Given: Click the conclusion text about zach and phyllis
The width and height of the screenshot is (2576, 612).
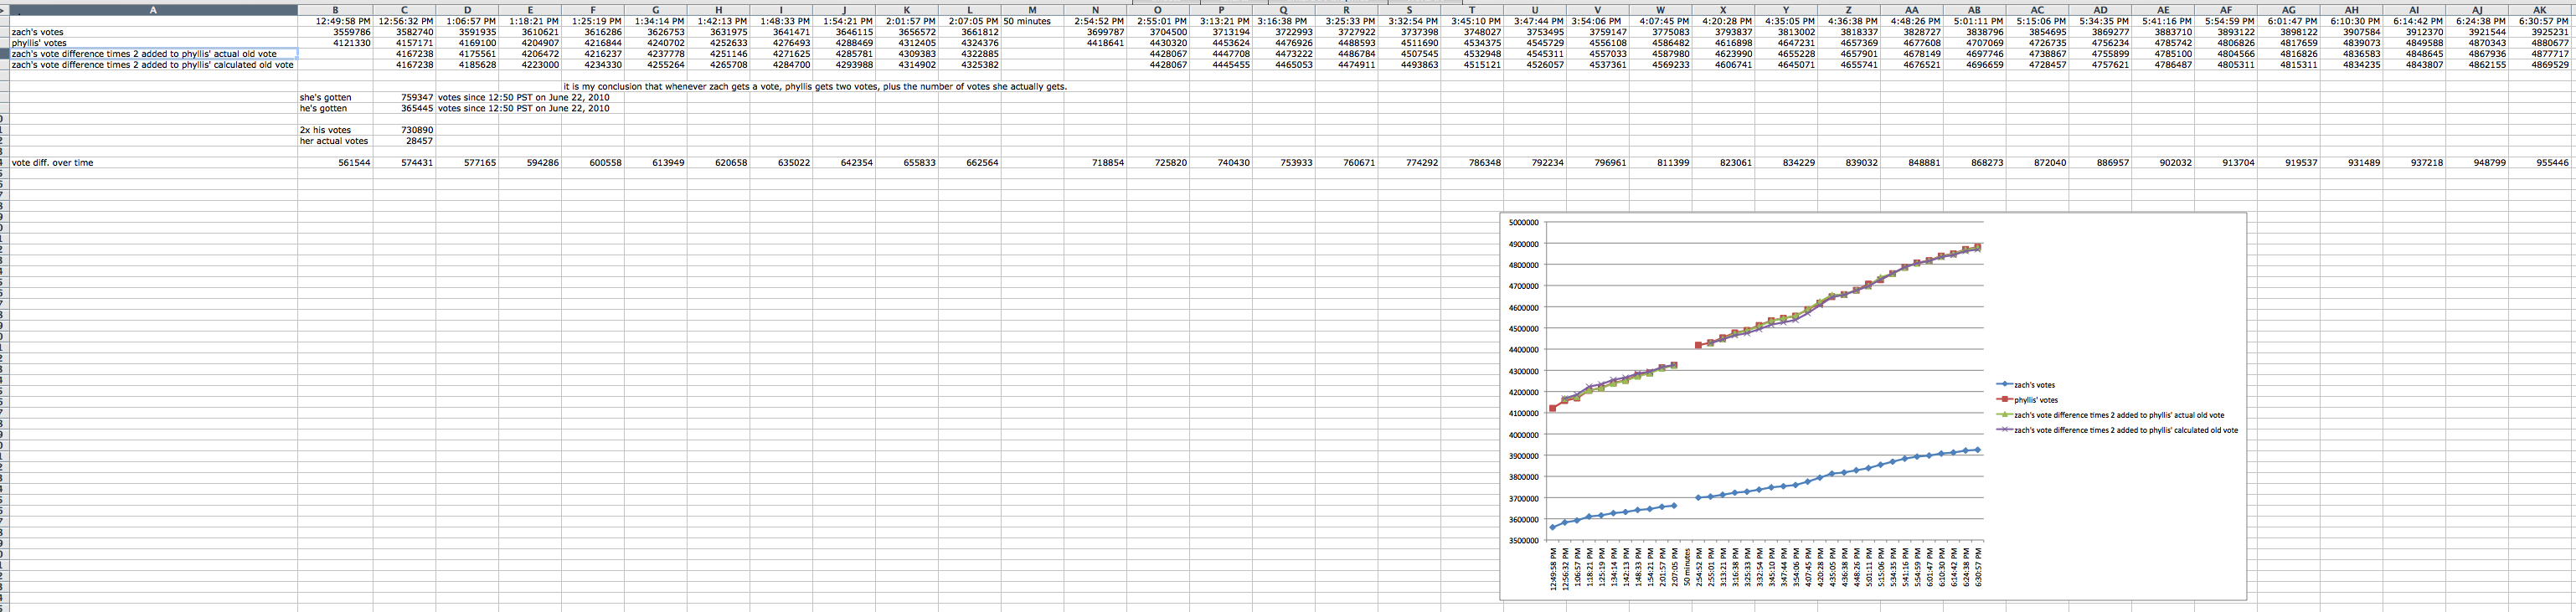Looking at the screenshot, I should (815, 86).
